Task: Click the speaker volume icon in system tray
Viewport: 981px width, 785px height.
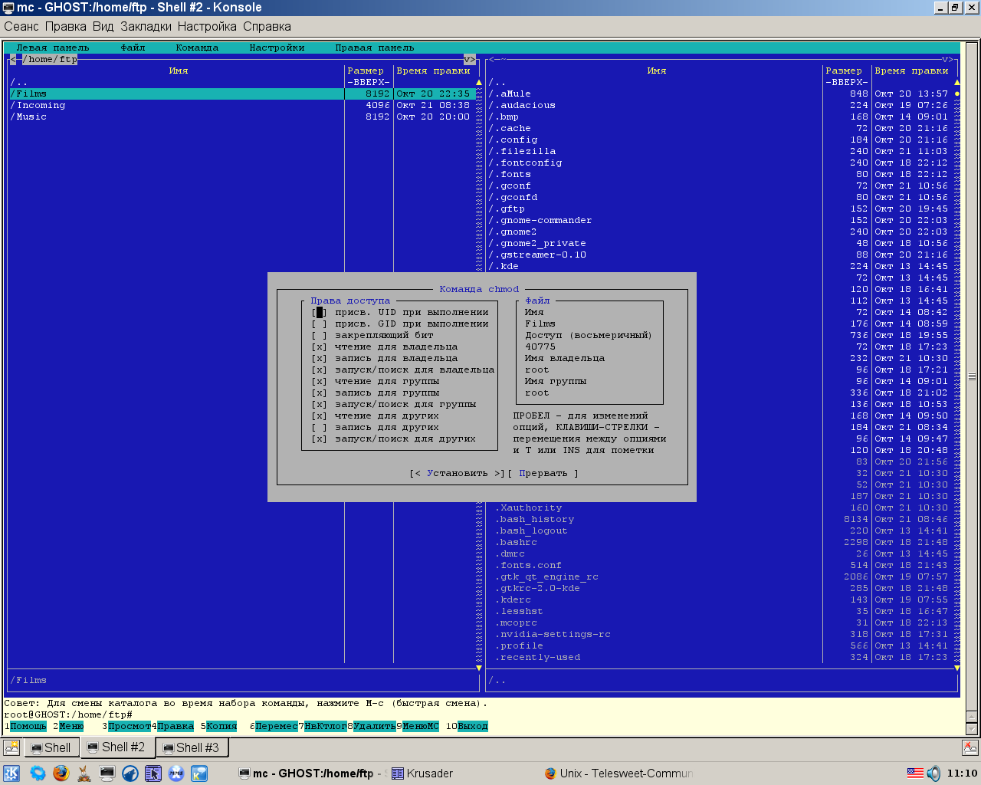Action: [x=933, y=774]
